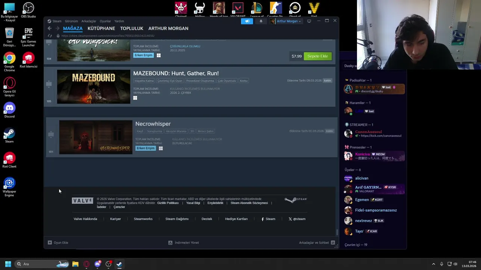
Task: Click the Hayatta Kalma tag on MAZEBOUND
Action: pyautogui.click(x=144, y=81)
